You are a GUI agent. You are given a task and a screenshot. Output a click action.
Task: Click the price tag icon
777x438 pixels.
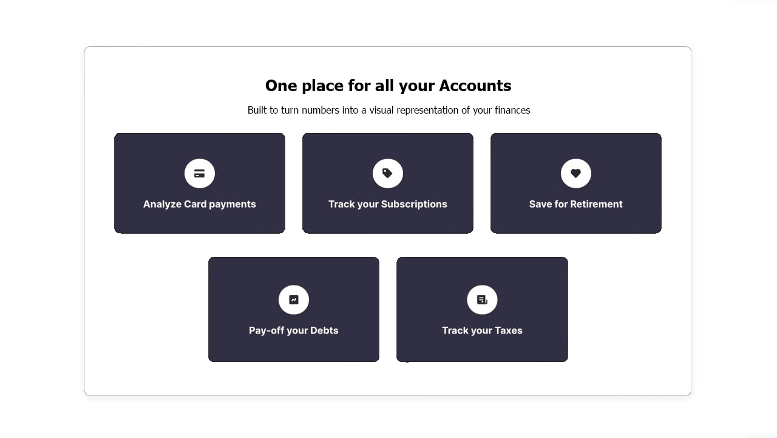[x=388, y=174]
